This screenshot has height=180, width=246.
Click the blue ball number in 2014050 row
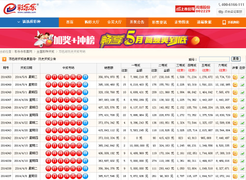pyautogui.click(x=85, y=77)
